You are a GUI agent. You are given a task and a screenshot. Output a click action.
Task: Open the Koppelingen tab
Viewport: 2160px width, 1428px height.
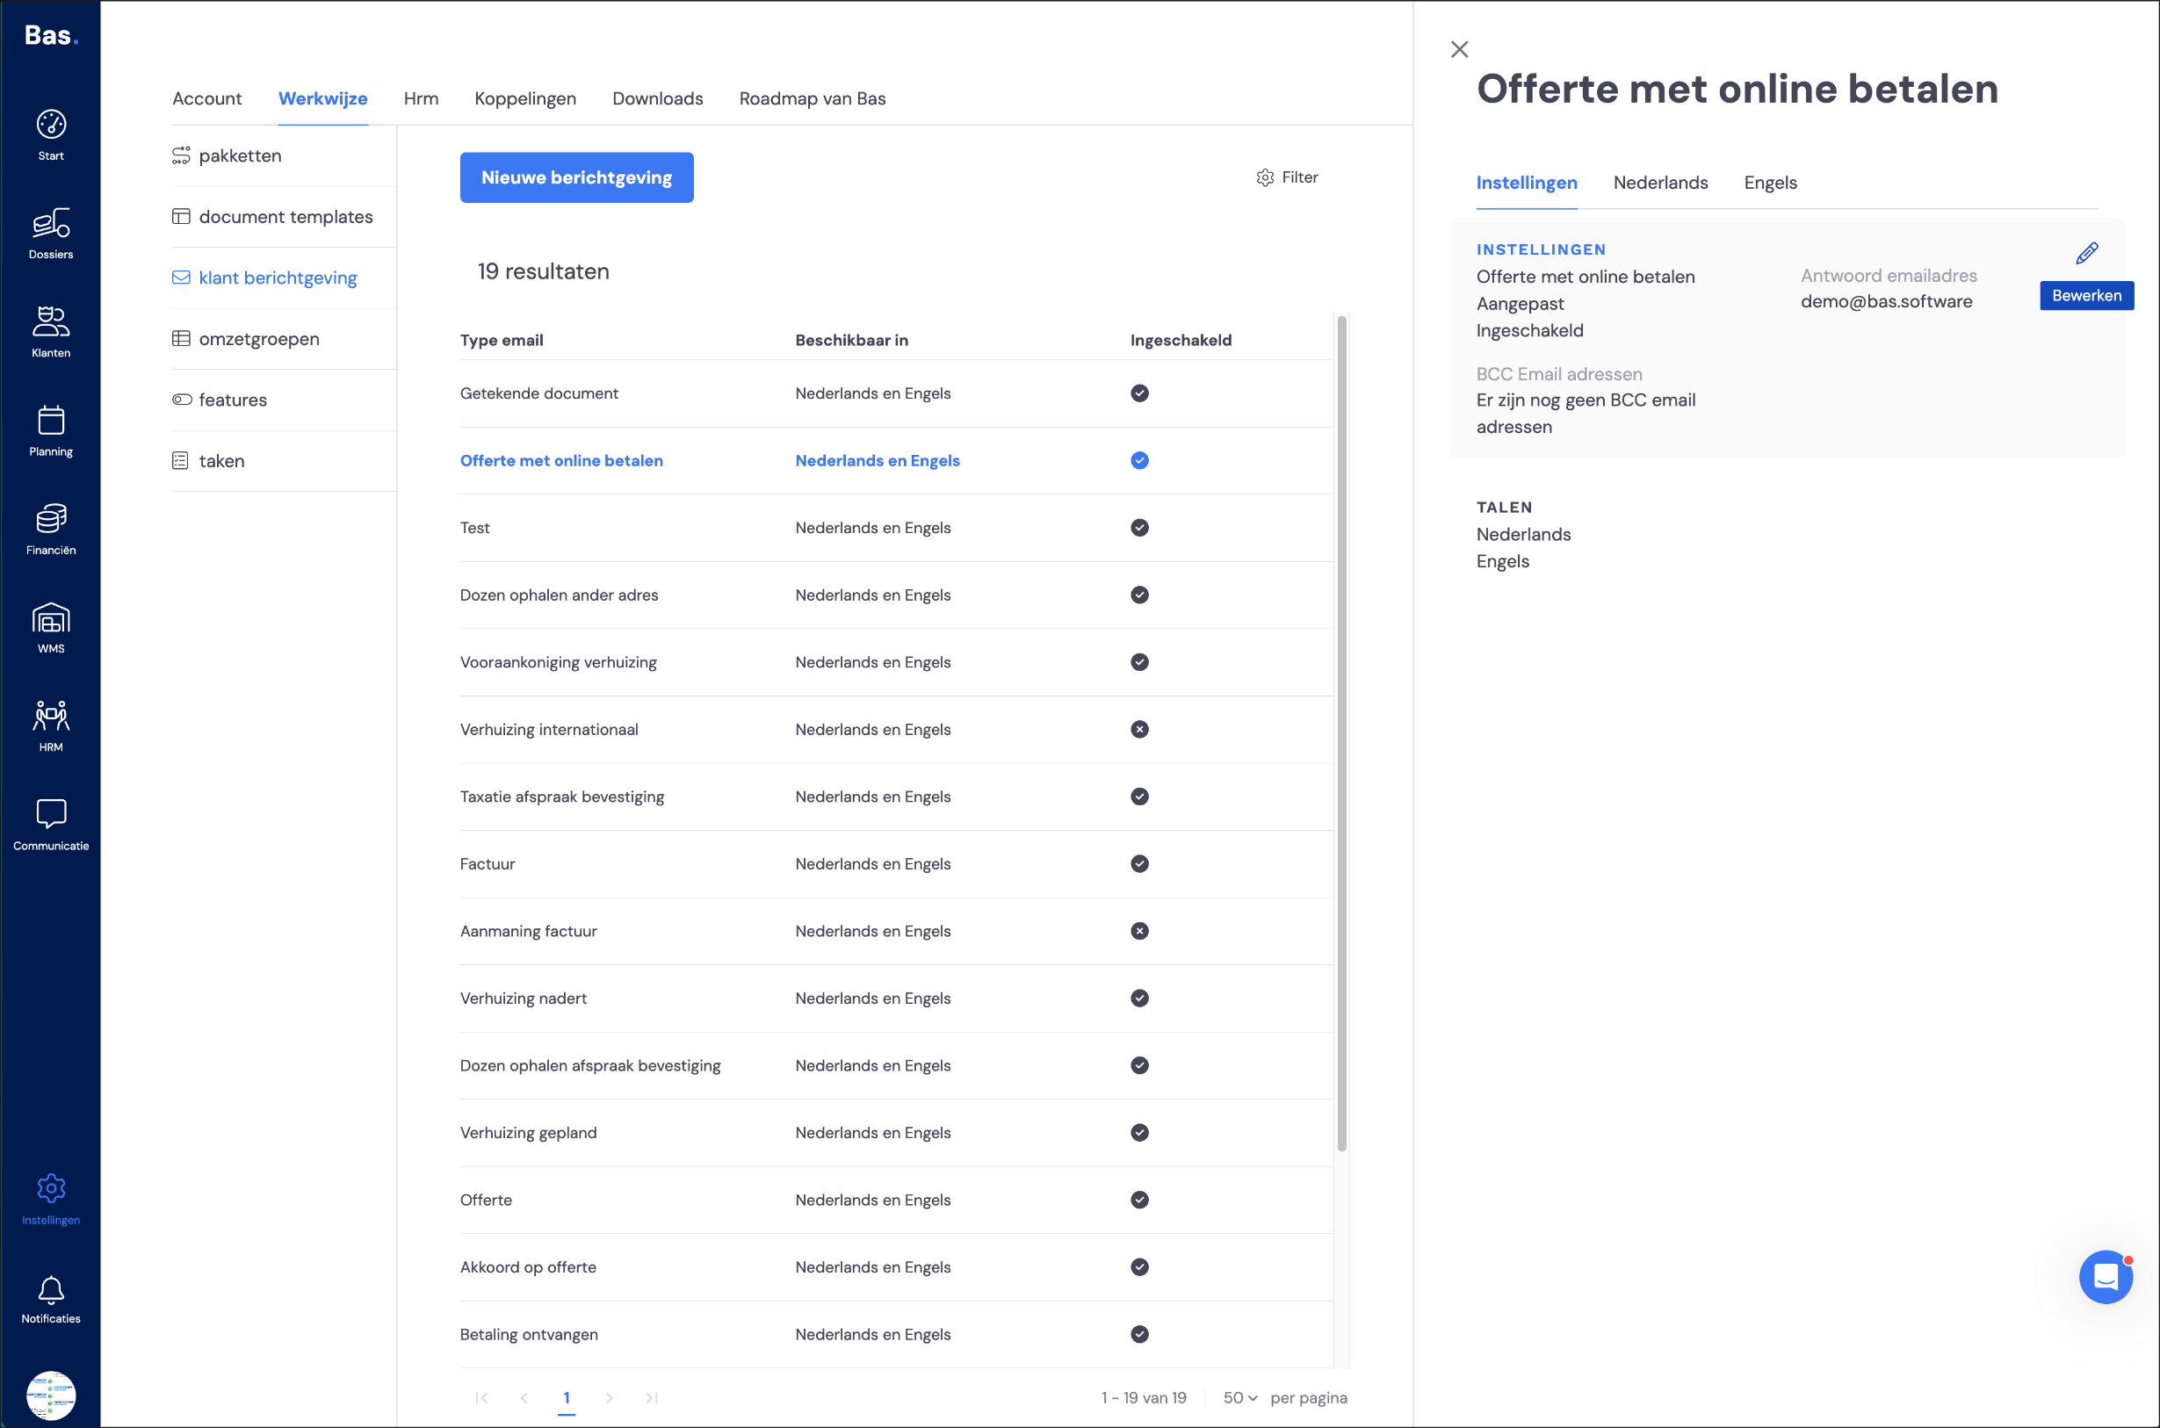tap(525, 98)
